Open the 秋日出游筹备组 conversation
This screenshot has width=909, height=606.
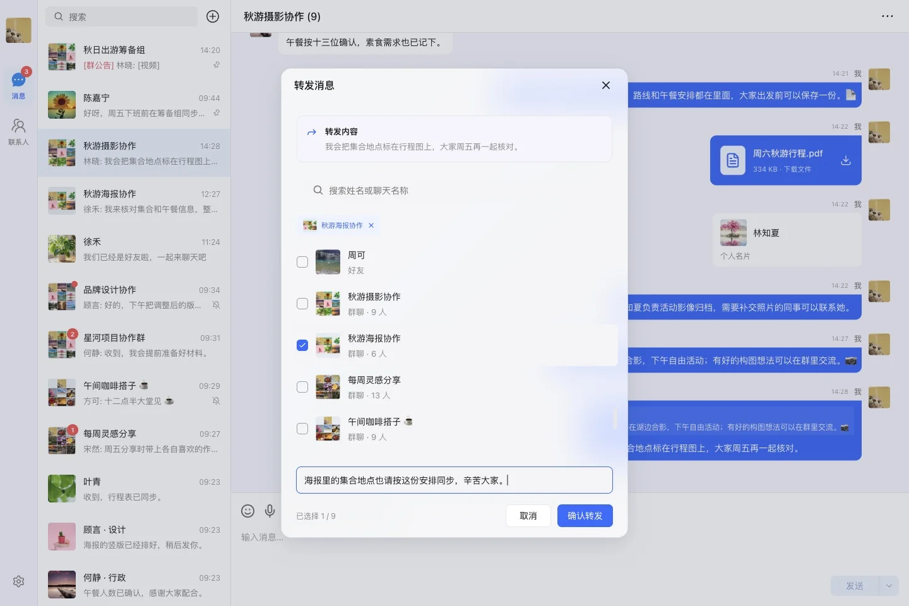coord(134,57)
